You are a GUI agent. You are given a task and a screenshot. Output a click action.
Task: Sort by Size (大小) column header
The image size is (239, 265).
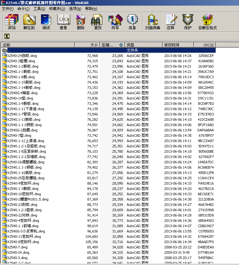87,45
